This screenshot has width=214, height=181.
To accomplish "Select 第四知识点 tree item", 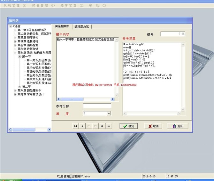I will [39, 71].
